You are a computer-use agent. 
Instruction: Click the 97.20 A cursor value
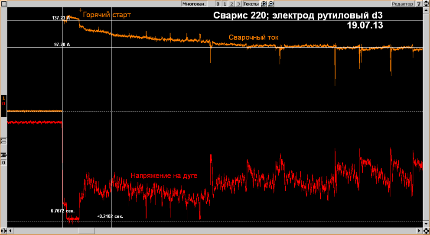click(62, 45)
